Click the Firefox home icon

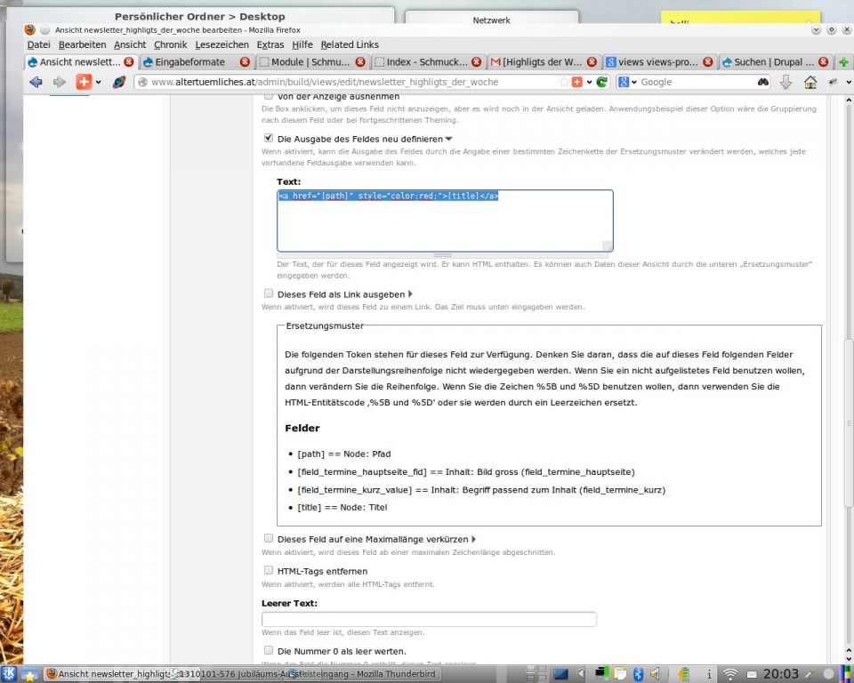(x=810, y=82)
